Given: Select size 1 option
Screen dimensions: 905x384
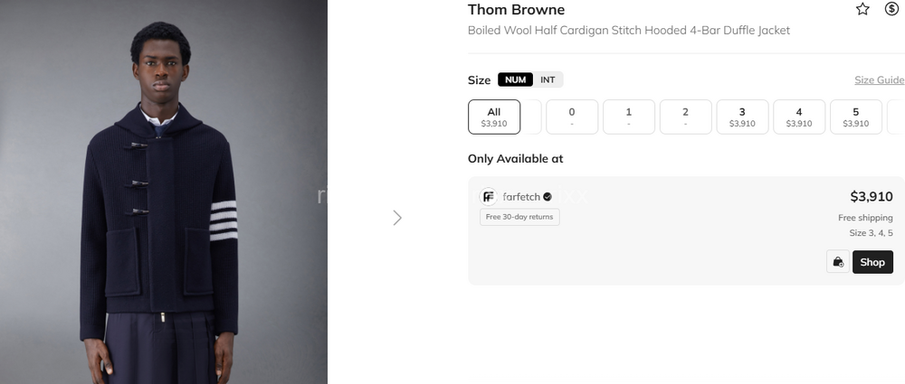Looking at the screenshot, I should tap(629, 117).
